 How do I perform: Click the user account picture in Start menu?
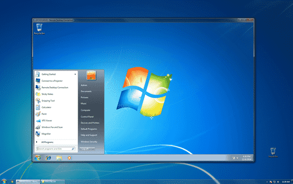[x=91, y=76]
